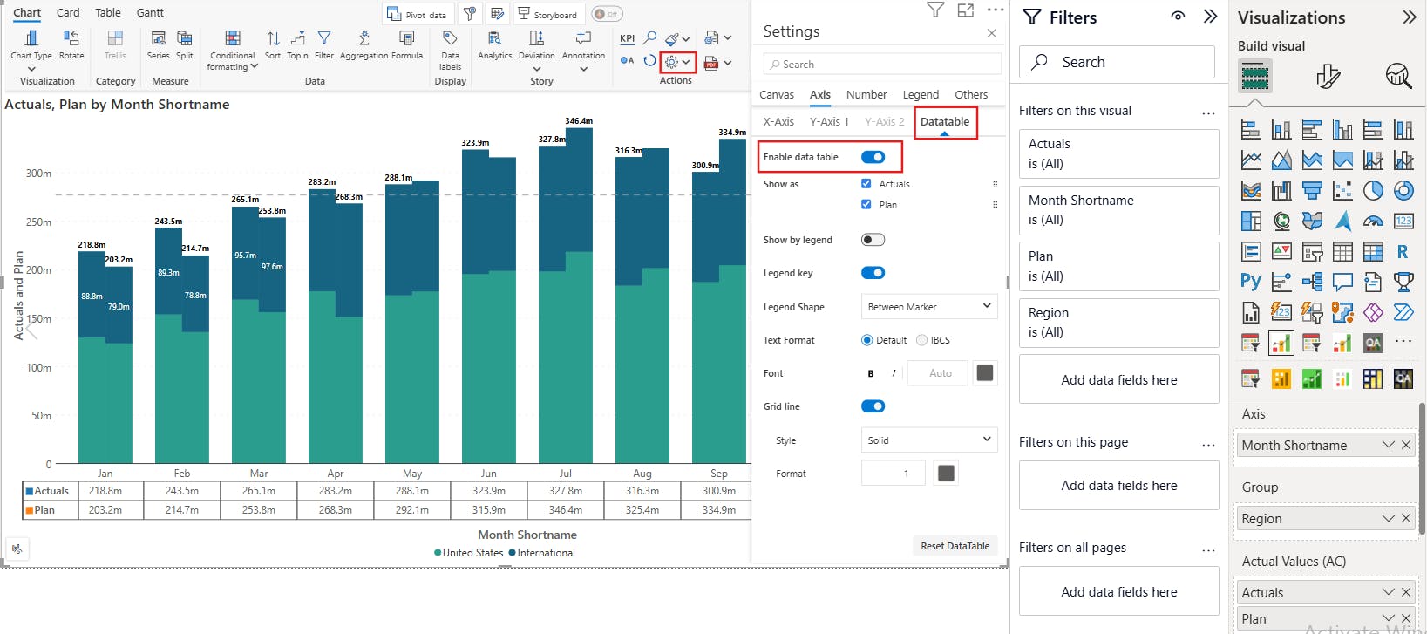
Task: Select the IBCS text format option
Action: click(x=922, y=340)
